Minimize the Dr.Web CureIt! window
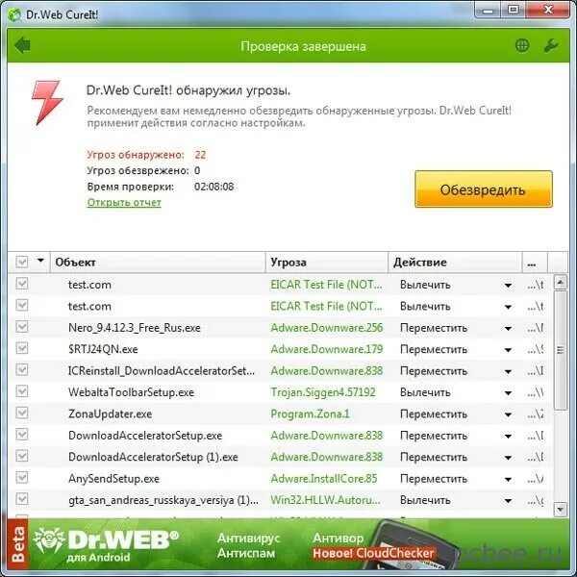Viewport: 577px width, 577px height. 488,11
